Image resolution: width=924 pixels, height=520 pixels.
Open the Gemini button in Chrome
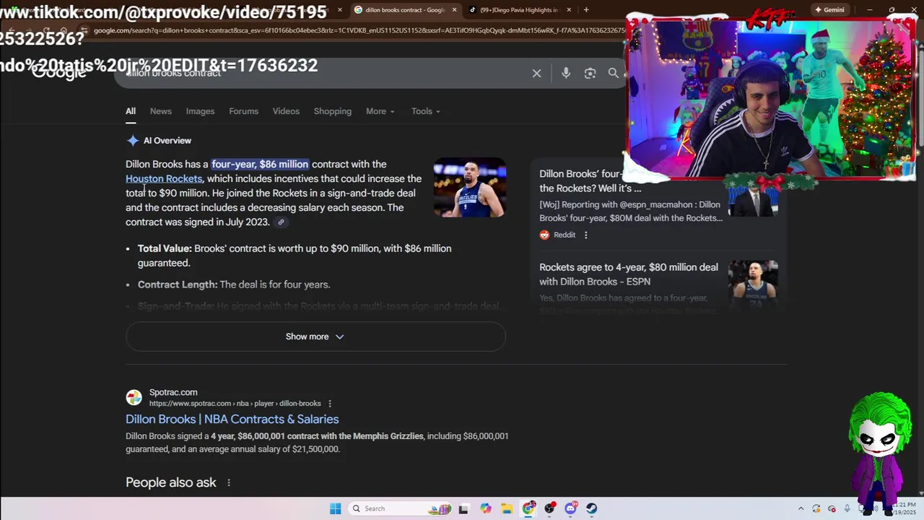click(829, 10)
